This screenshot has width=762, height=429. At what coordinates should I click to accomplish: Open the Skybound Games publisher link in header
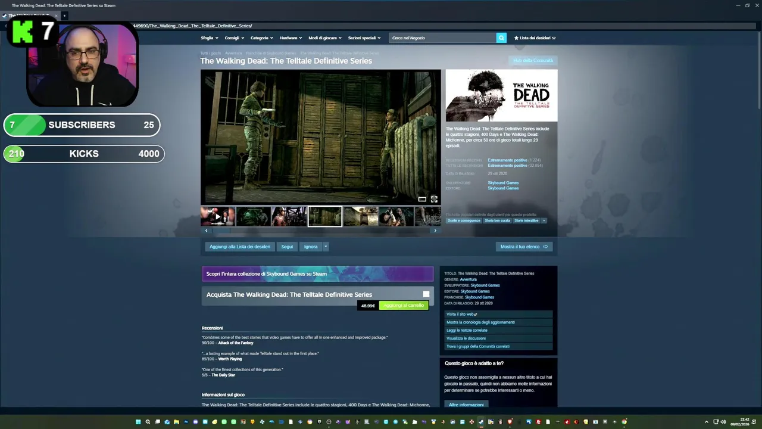(x=503, y=188)
